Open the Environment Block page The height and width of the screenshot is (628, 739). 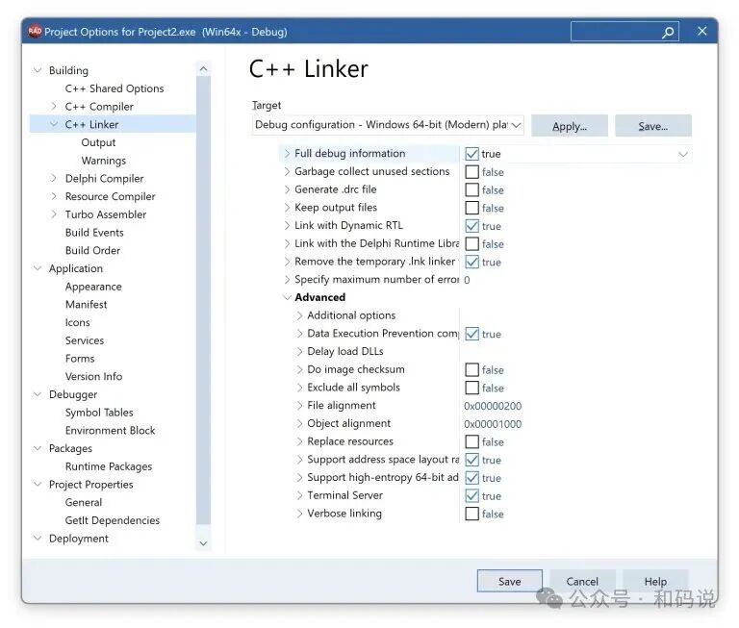[111, 430]
